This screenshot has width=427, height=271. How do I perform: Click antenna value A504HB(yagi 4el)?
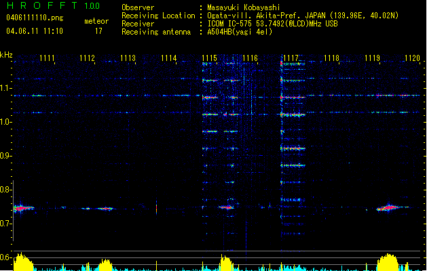(x=240, y=32)
